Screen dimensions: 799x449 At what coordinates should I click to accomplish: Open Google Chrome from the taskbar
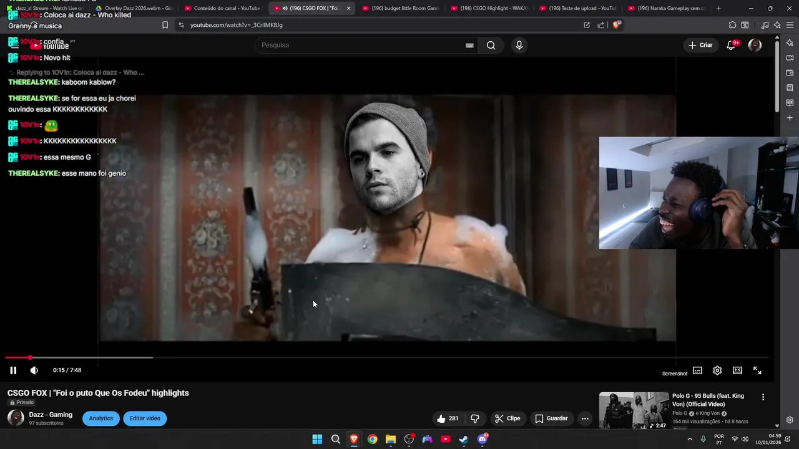(372, 439)
